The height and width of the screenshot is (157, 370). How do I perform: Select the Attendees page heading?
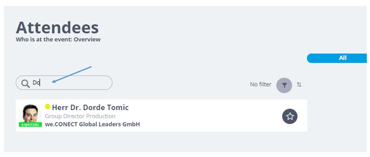point(57,27)
